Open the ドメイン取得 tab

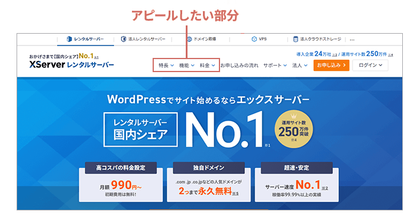click(x=201, y=40)
